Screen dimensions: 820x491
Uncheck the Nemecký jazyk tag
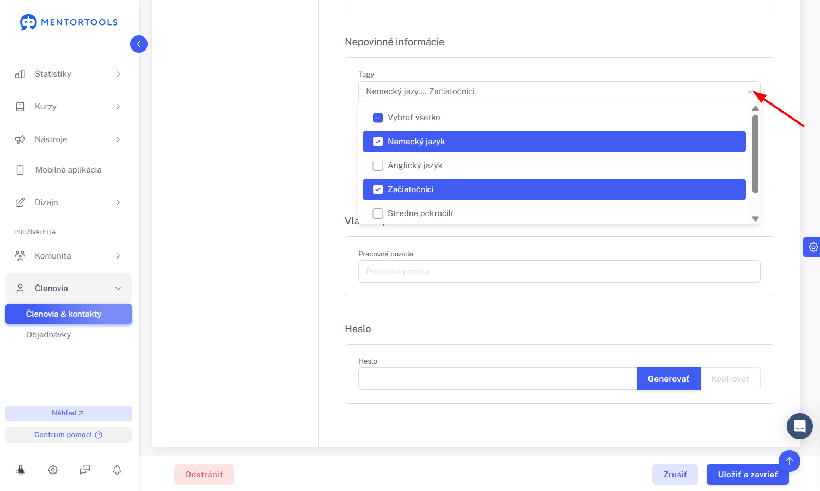coord(554,142)
